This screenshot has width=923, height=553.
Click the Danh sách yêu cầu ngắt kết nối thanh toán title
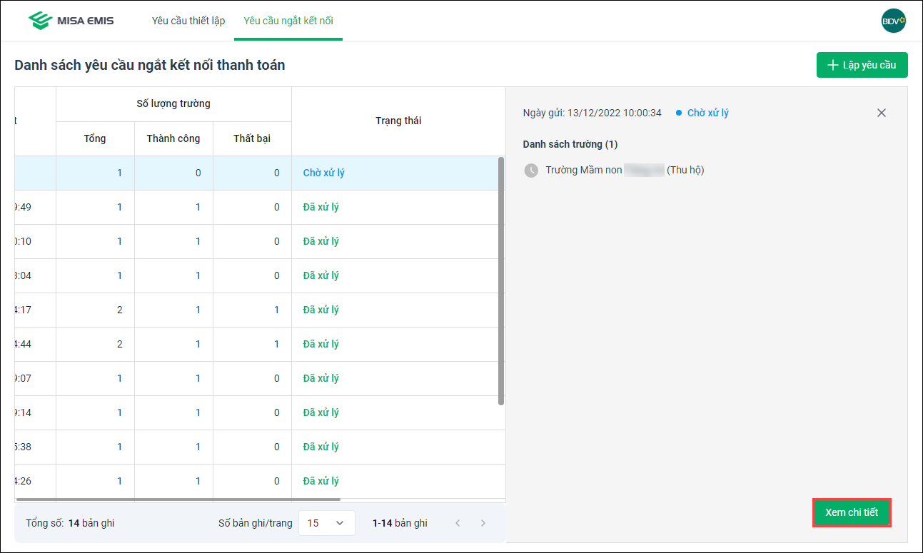click(x=150, y=66)
